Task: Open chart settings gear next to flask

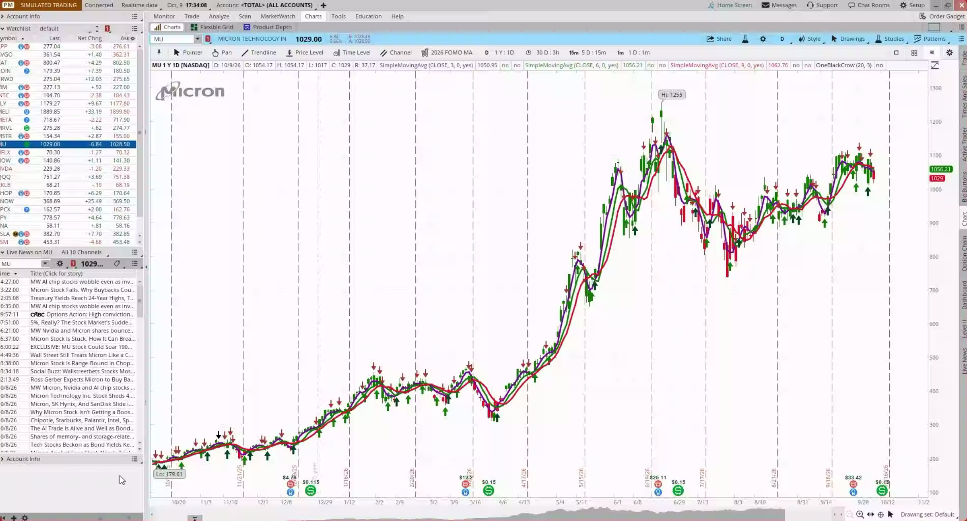Action: click(x=763, y=39)
